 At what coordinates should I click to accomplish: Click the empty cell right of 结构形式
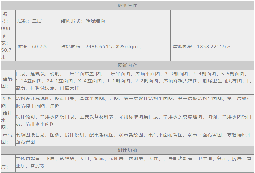click(212, 21)
